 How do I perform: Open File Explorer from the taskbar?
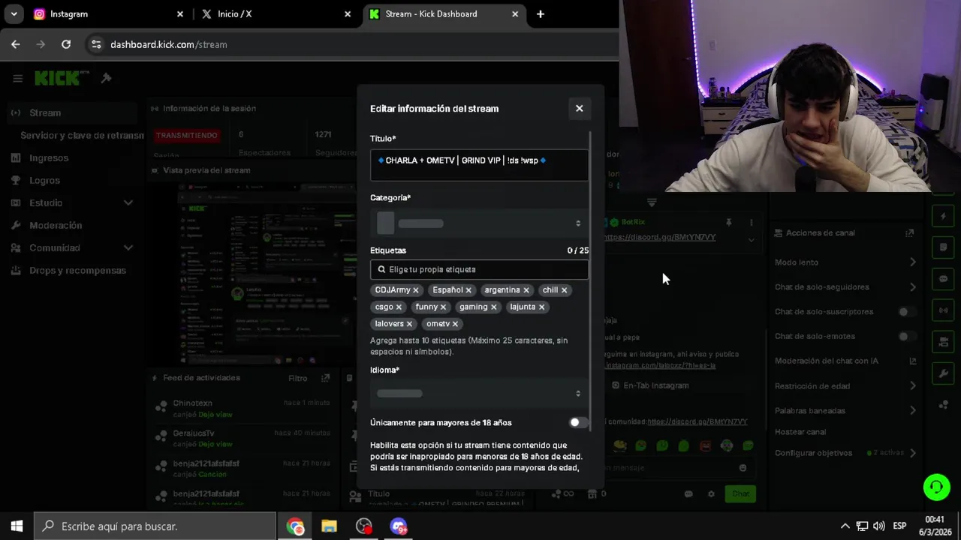[330, 526]
